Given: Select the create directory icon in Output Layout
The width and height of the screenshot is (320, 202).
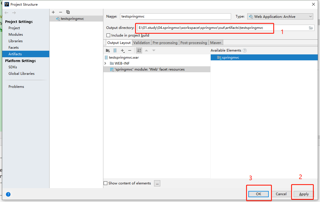Looking at the screenshot, I should 108,50.
